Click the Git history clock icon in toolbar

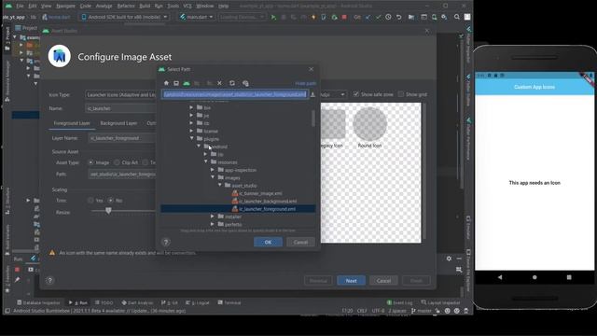388,17
